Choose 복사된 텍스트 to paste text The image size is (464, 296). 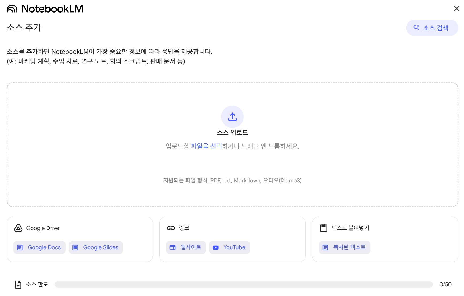tap(344, 247)
